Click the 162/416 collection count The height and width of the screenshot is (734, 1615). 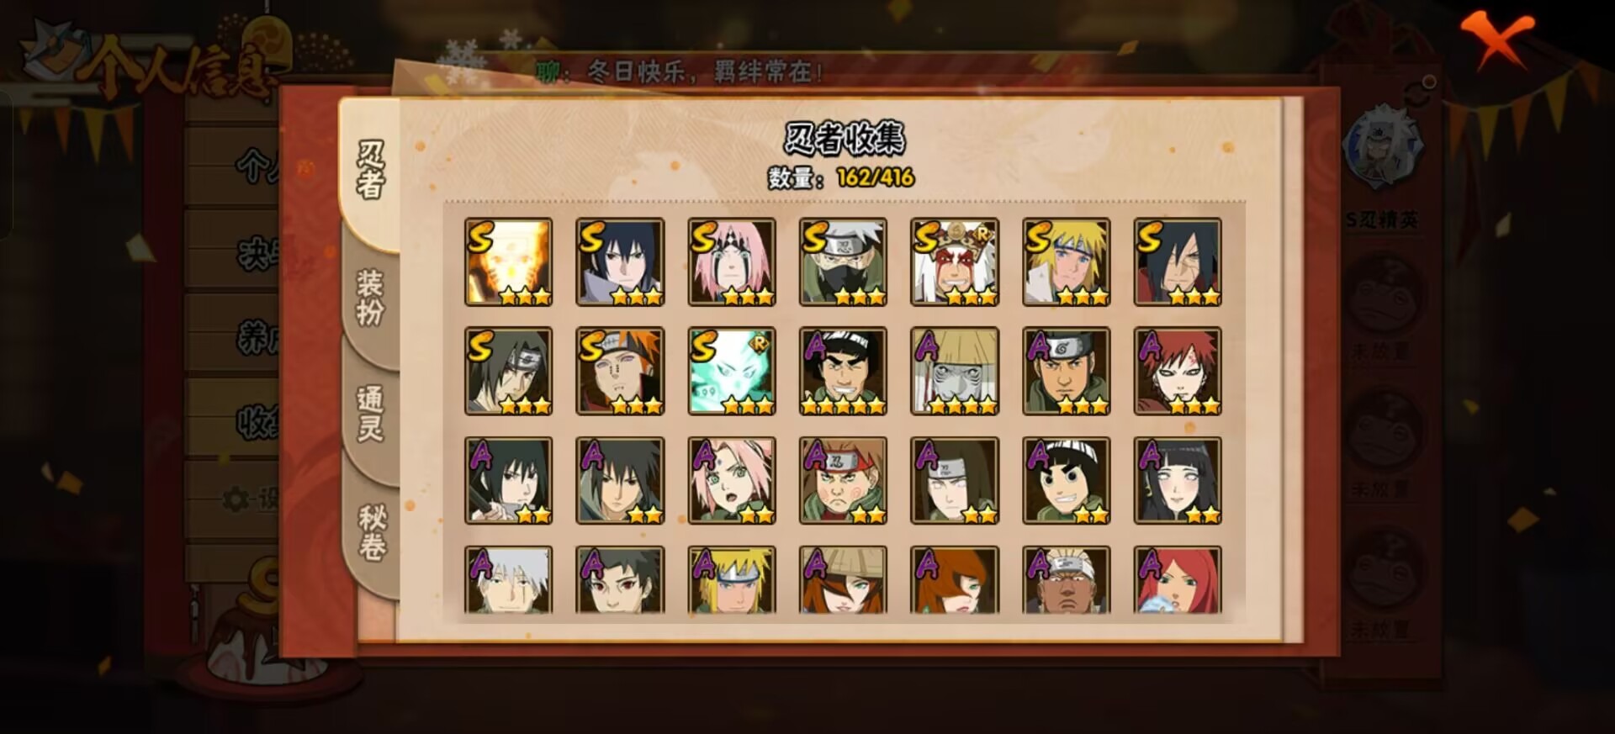pyautogui.click(x=875, y=177)
